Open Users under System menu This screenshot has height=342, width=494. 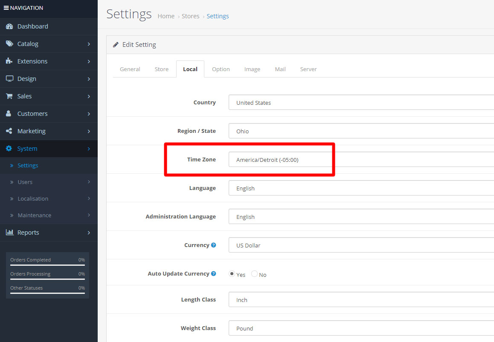click(49, 182)
